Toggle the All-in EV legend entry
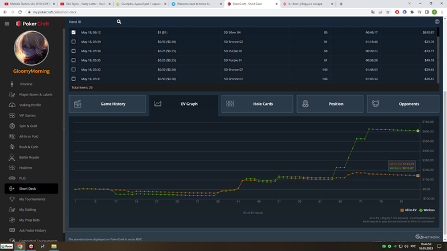 (x=409, y=210)
